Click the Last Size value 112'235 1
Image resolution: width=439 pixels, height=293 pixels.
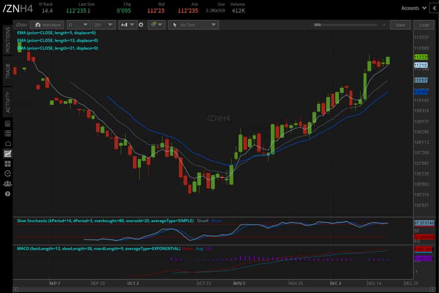click(x=78, y=11)
